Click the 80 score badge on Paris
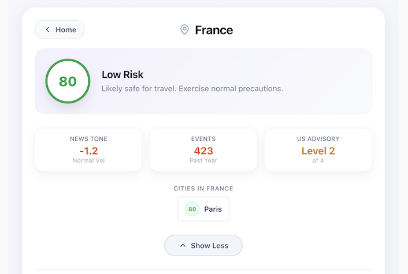 pos(192,209)
